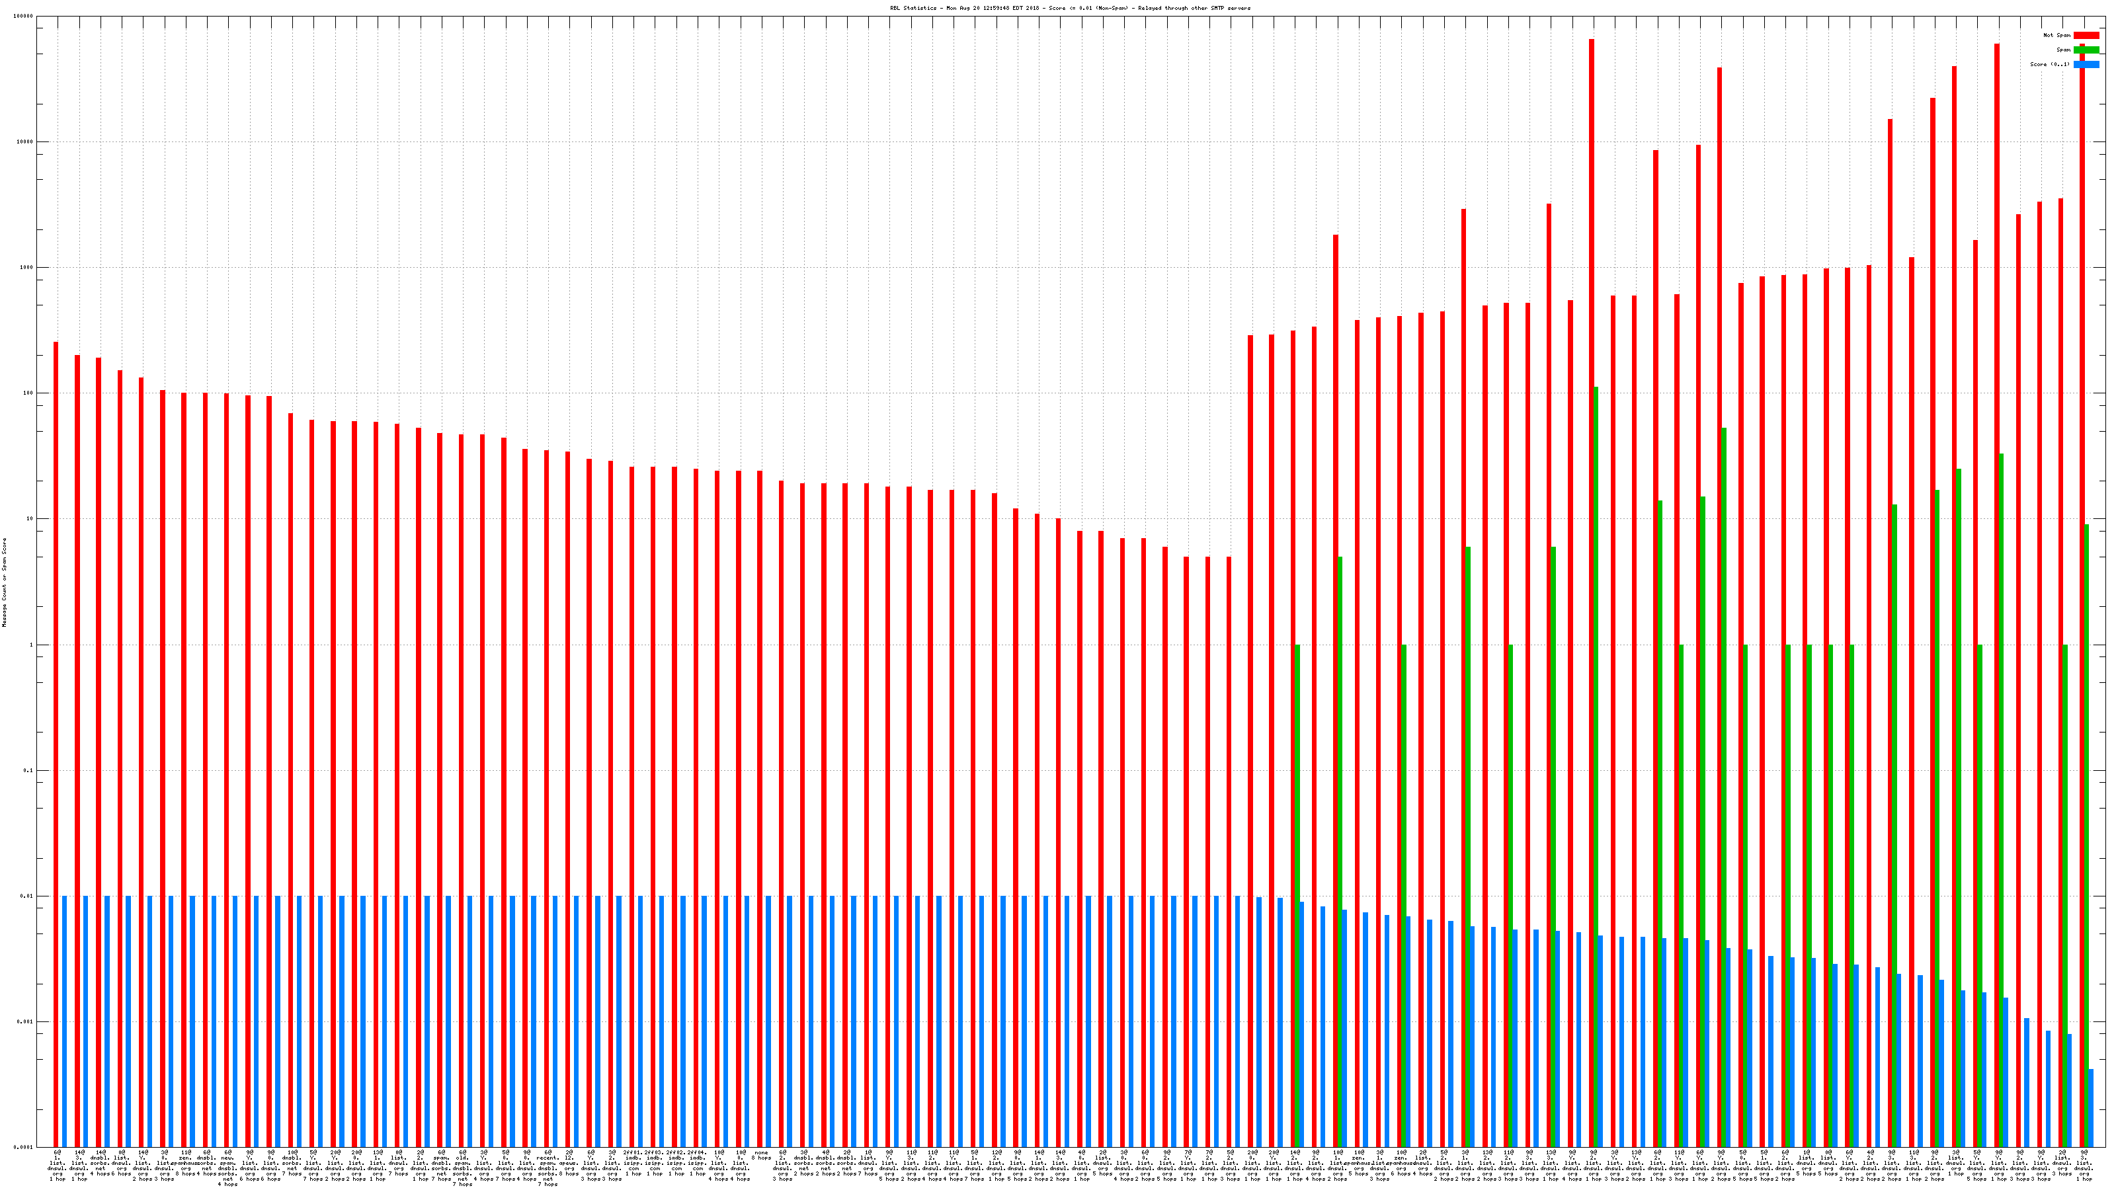Click the 1000 tick label on y-axis
The height and width of the screenshot is (1190, 2116).
pos(26,267)
